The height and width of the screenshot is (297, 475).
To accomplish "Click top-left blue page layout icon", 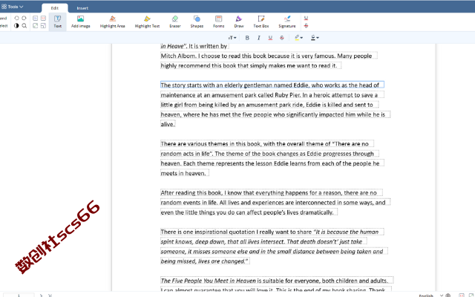I will point(36,18).
